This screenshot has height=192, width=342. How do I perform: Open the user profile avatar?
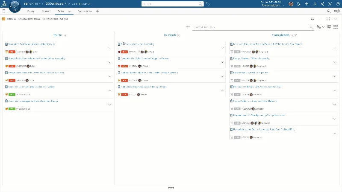(x=291, y=4)
